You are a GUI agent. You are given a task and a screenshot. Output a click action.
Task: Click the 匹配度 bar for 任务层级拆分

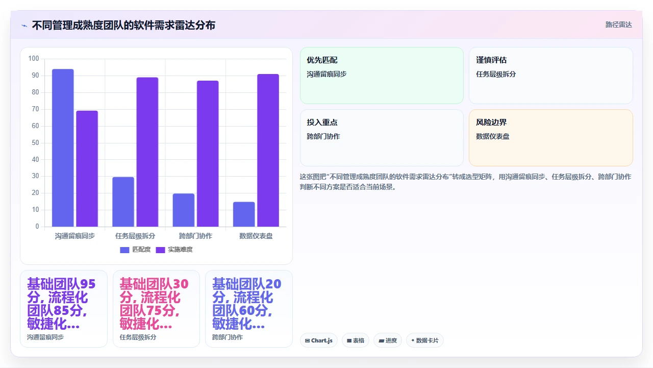[x=123, y=202]
